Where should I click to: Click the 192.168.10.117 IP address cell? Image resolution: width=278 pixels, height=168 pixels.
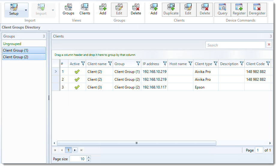[x=155, y=87]
